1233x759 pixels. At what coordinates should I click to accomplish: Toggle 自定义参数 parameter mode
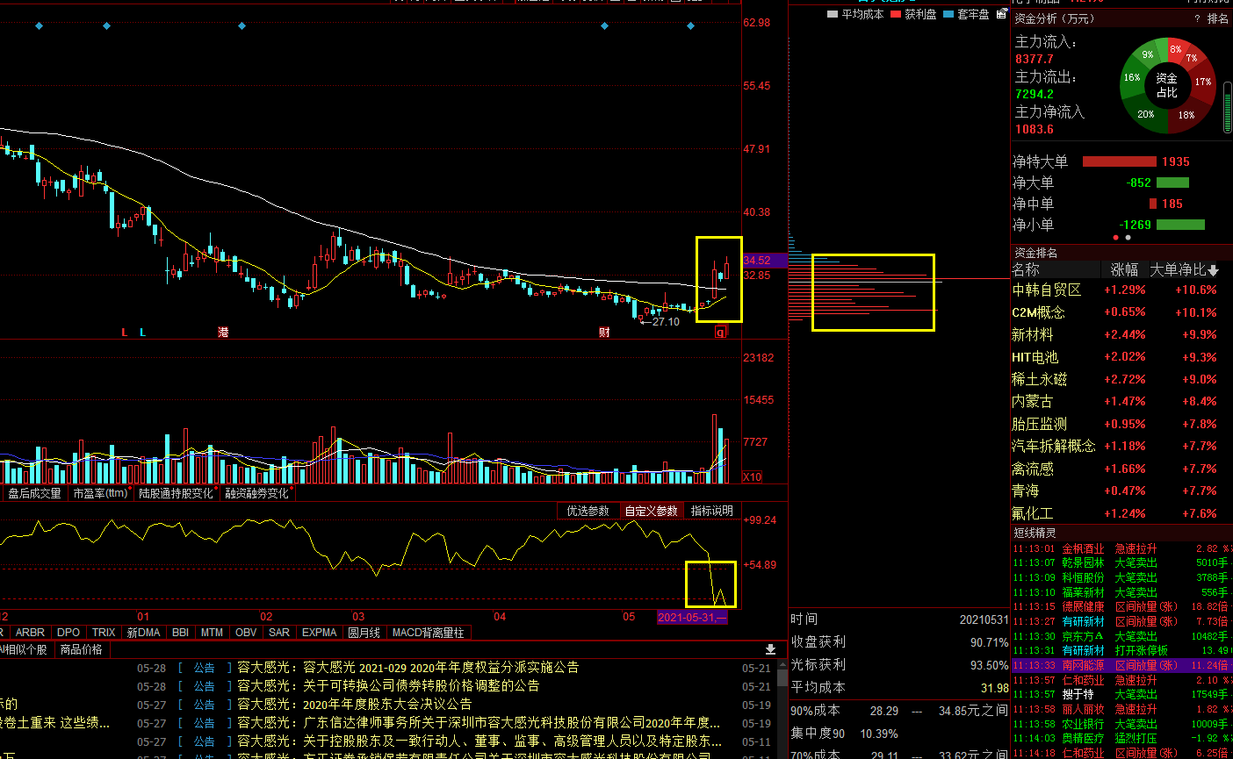pos(651,511)
